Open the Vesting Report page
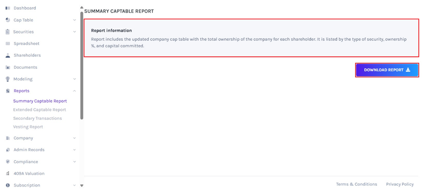 [28, 127]
